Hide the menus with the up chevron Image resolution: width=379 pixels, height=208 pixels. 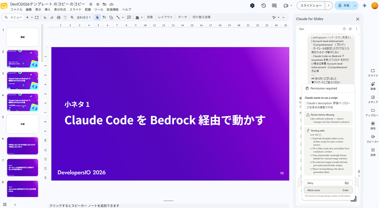coord(283,17)
